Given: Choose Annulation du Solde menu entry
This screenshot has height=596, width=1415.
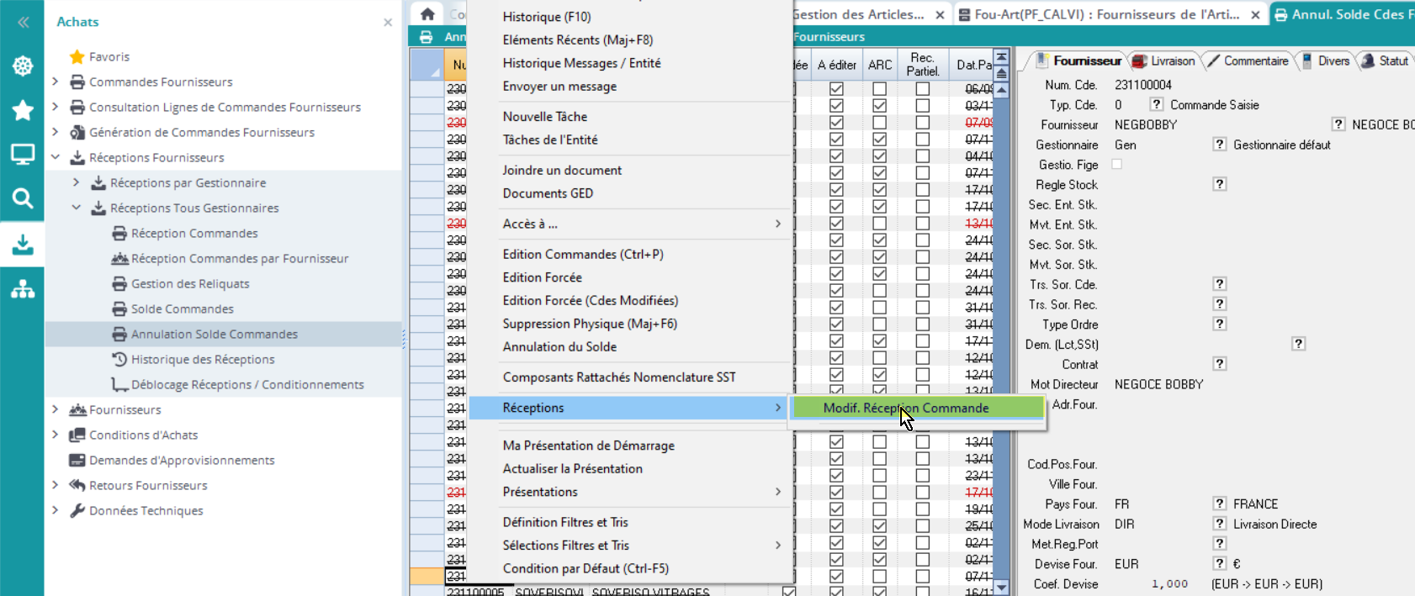Looking at the screenshot, I should [x=559, y=346].
